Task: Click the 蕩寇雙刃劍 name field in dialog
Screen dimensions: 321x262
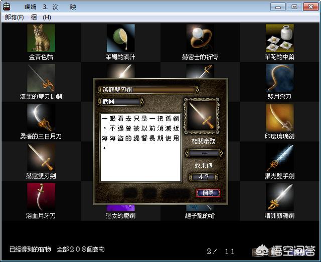Action: pyautogui.click(x=148, y=90)
